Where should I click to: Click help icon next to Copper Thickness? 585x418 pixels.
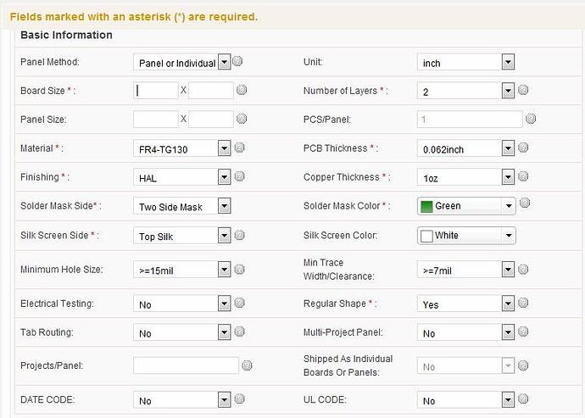[523, 176]
